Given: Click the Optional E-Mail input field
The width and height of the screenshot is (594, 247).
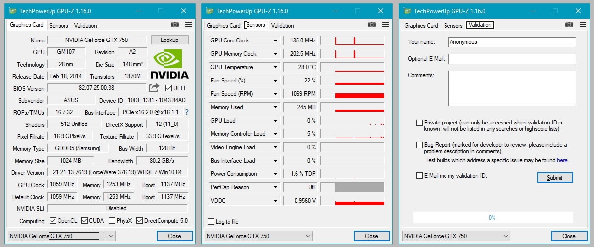Looking at the screenshot, I should (x=512, y=59).
